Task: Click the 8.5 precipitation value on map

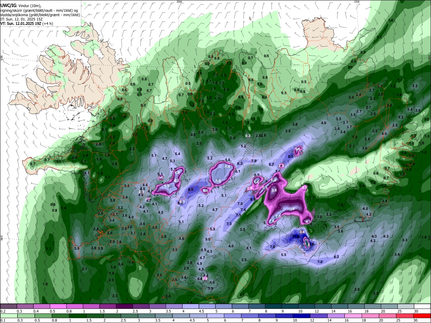Action: [291, 157]
